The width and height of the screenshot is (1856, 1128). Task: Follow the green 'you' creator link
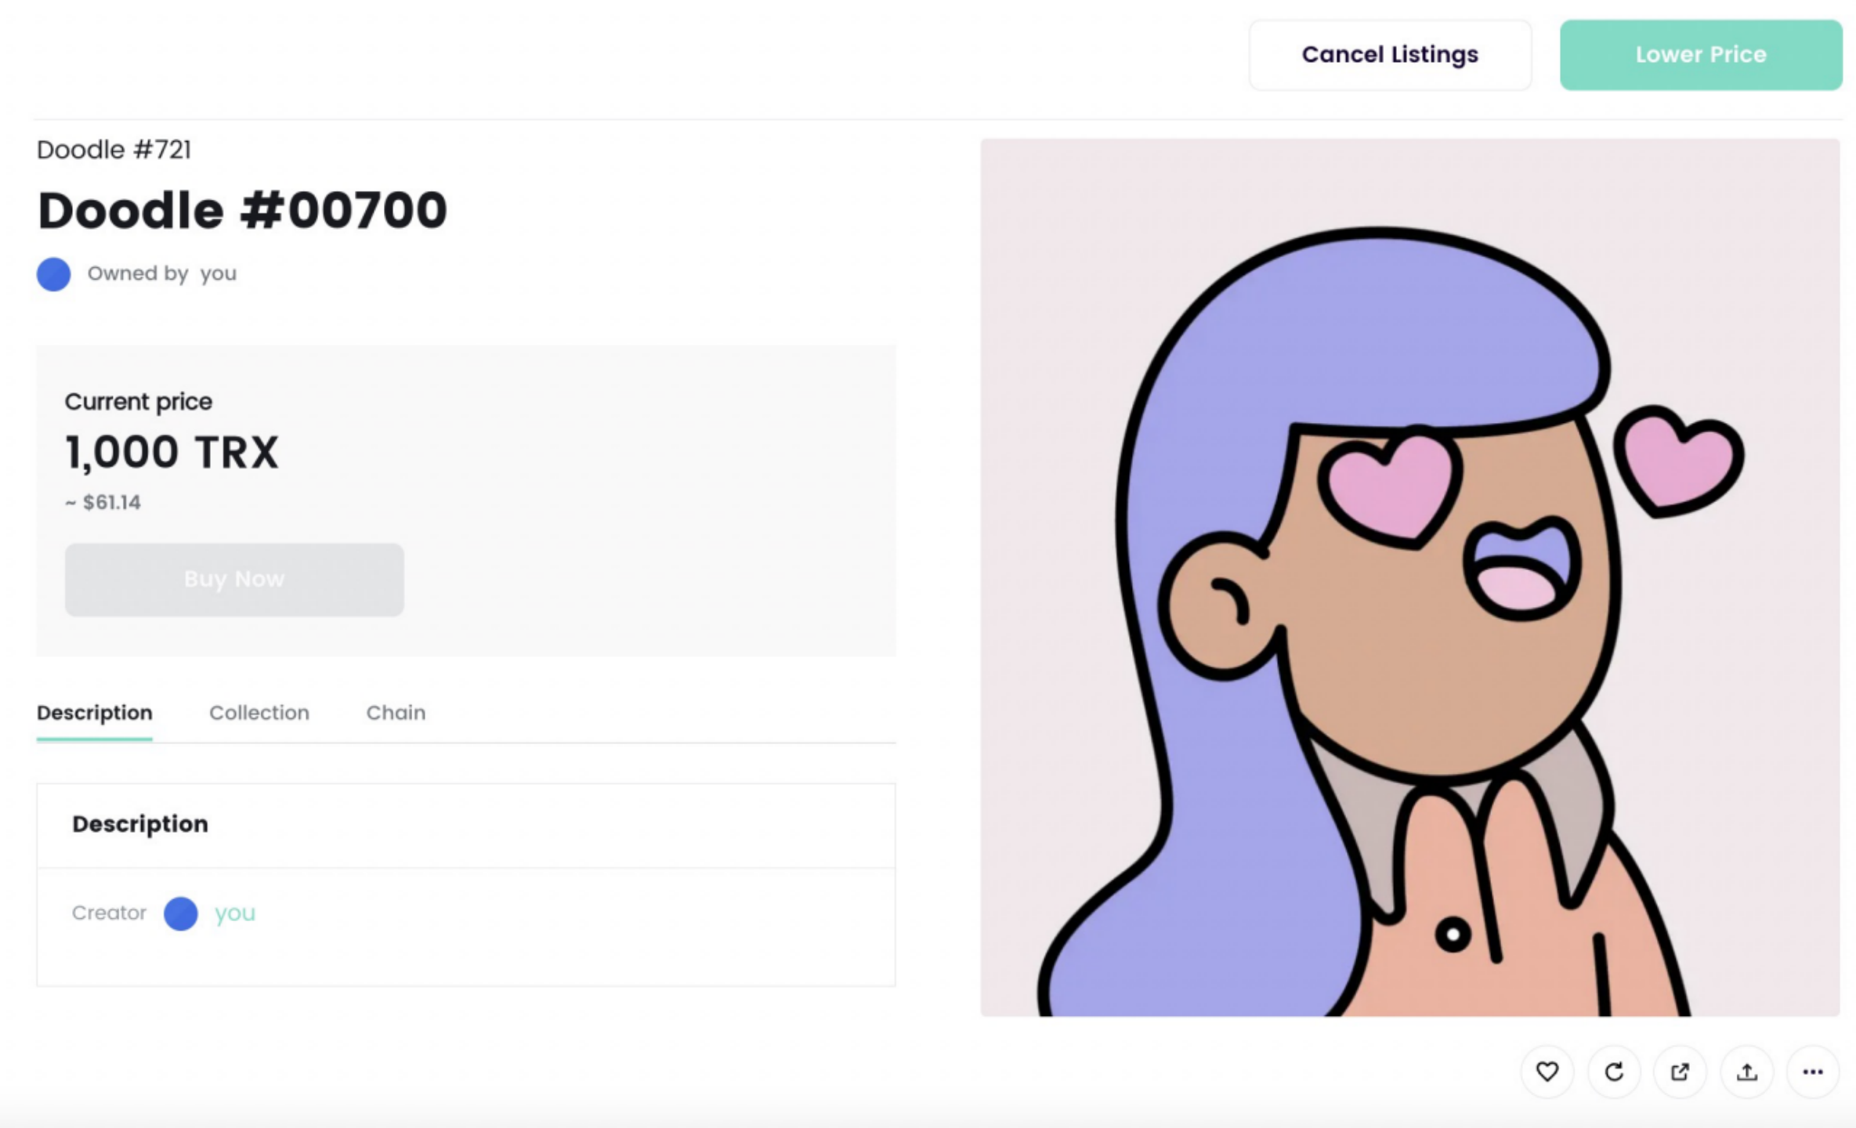tap(235, 913)
